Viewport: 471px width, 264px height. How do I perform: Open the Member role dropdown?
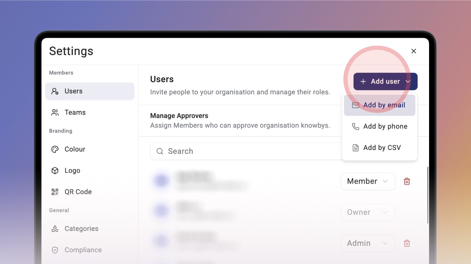(368, 181)
